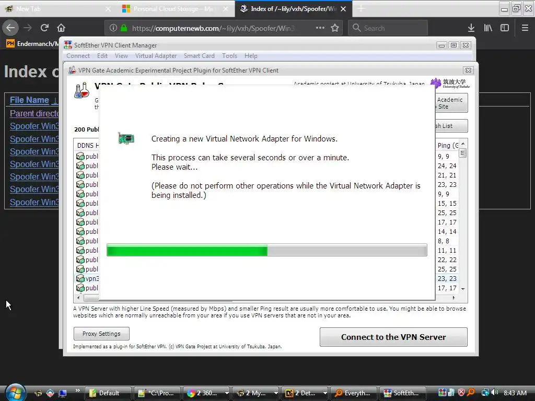Click the server list vertical scrollbar thumb

(x=463, y=153)
